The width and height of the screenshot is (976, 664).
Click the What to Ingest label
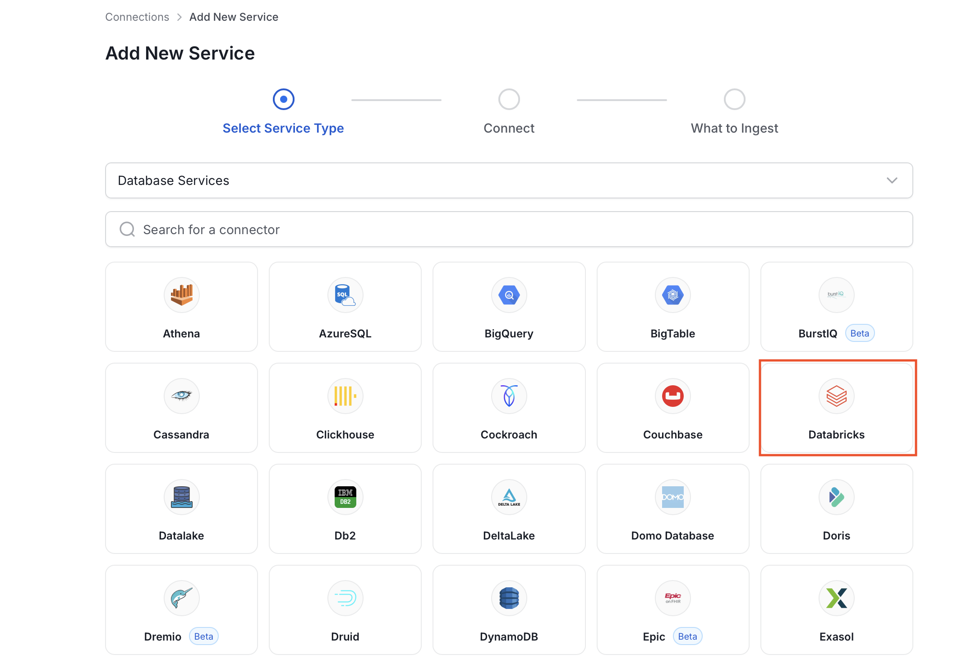[734, 128]
